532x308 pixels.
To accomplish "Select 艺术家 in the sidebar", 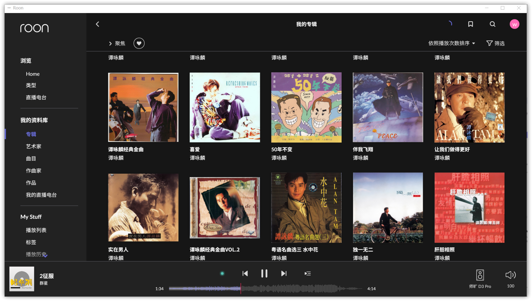I will pos(34,146).
